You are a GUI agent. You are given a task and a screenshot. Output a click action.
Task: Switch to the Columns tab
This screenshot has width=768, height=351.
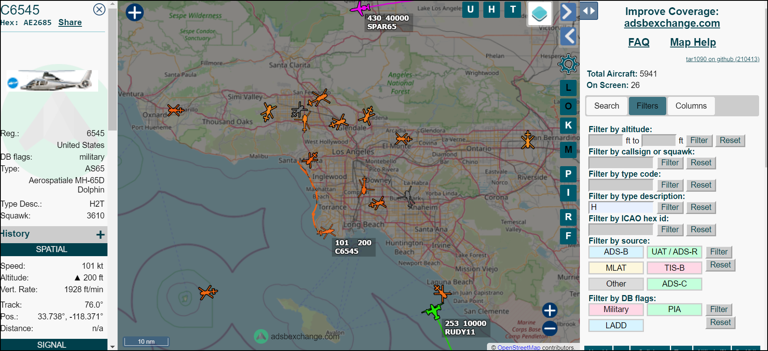coord(691,106)
